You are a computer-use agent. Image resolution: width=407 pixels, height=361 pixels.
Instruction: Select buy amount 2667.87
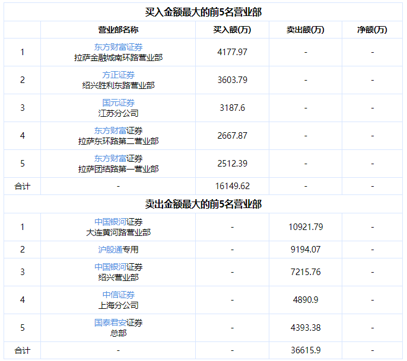click(x=232, y=136)
